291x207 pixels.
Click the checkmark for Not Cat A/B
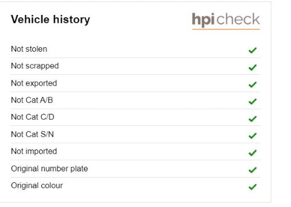[x=252, y=101]
